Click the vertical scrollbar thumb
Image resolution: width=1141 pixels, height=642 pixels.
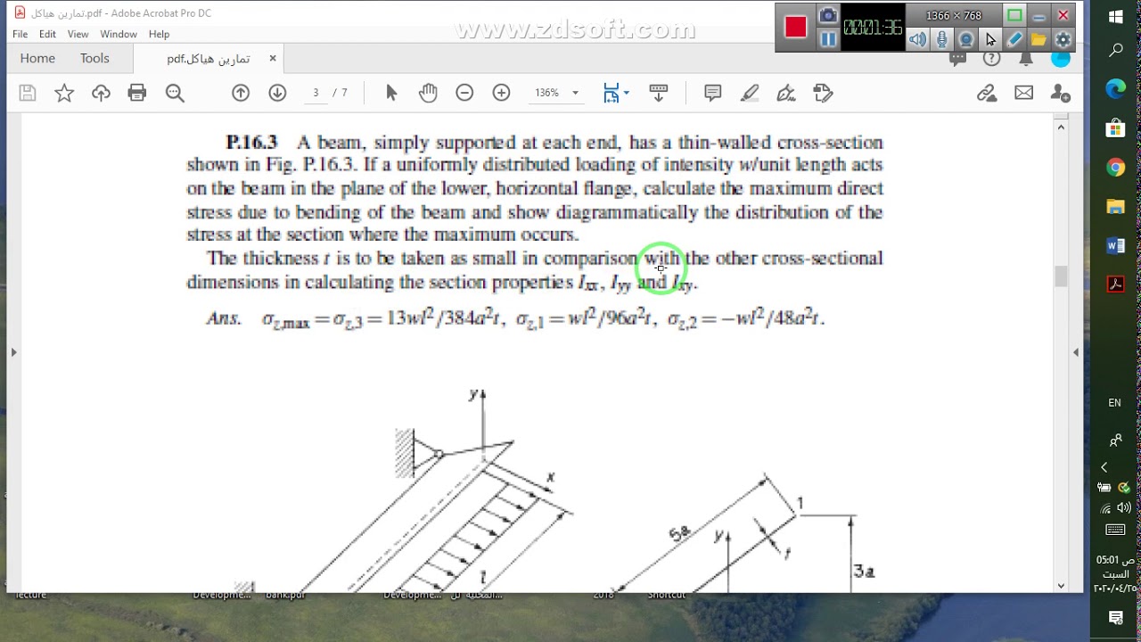pos(1061,276)
